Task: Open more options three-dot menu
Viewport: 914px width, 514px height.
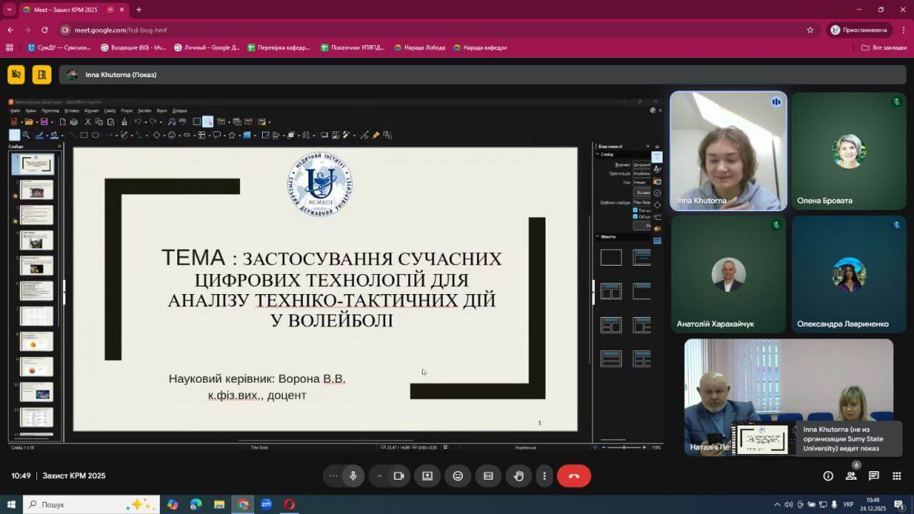Action: 545,476
